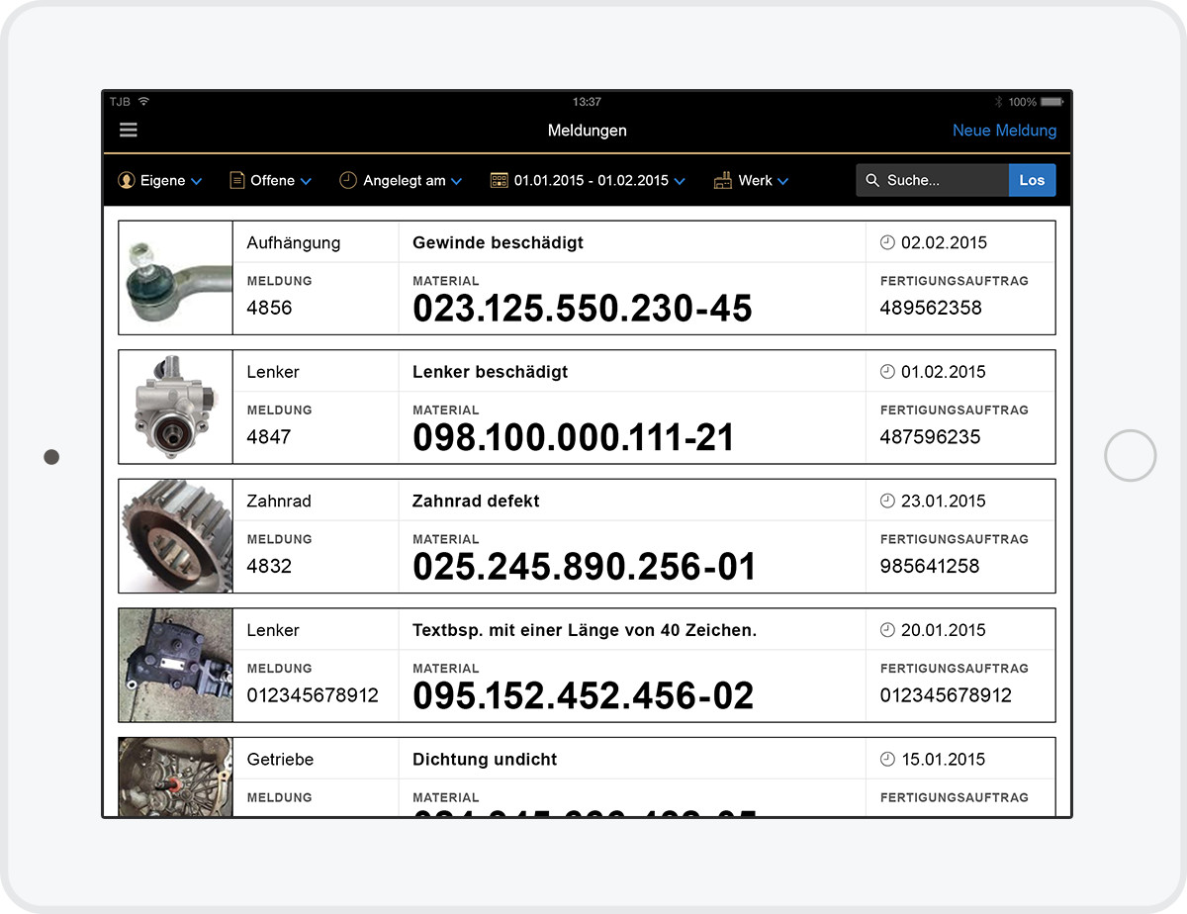The image size is (1187, 914).
Task: Open the 01.01.2015 - 01.02.2015 date dropdown
Action: 679,181
